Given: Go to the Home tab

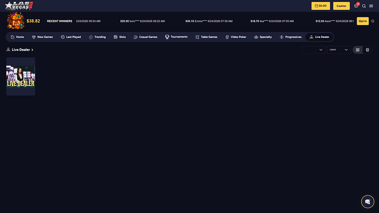Looking at the screenshot, I should tap(17, 37).
